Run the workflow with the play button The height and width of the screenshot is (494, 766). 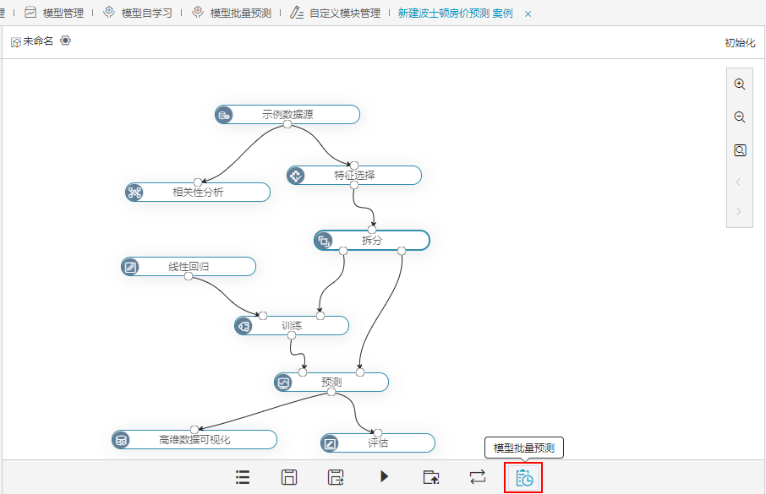(384, 476)
